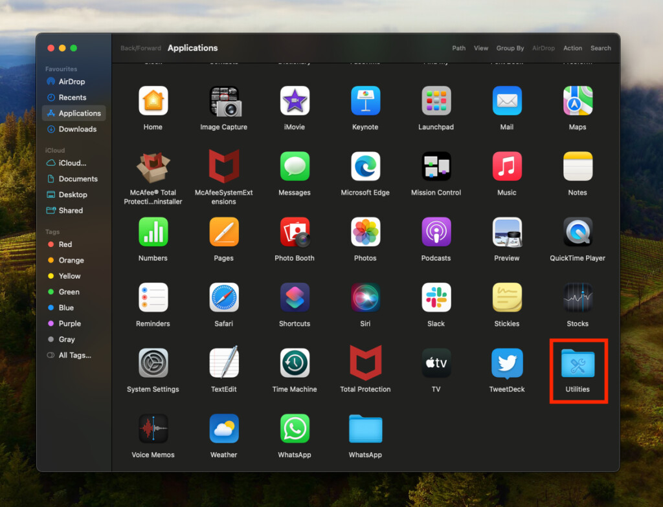Viewport: 663px width, 507px height.
Task: Filter by the Red tag
Action: [74, 244]
